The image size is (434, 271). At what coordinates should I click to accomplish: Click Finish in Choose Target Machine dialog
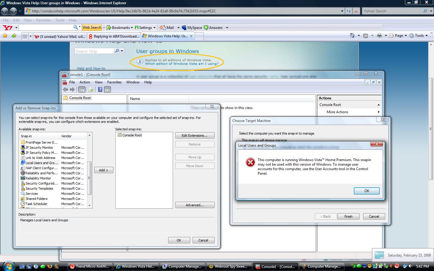(348, 216)
